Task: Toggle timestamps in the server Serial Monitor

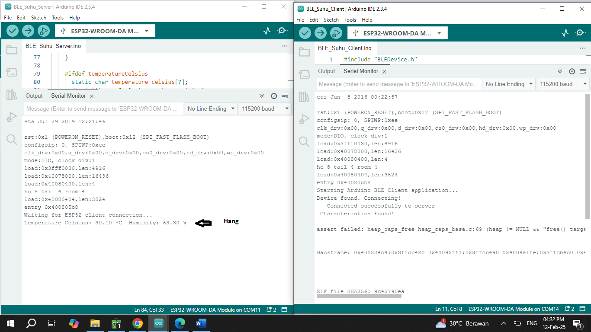Action: pyautogui.click(x=273, y=96)
